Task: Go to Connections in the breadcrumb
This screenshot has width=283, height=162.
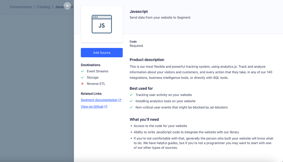Action: coord(21,7)
